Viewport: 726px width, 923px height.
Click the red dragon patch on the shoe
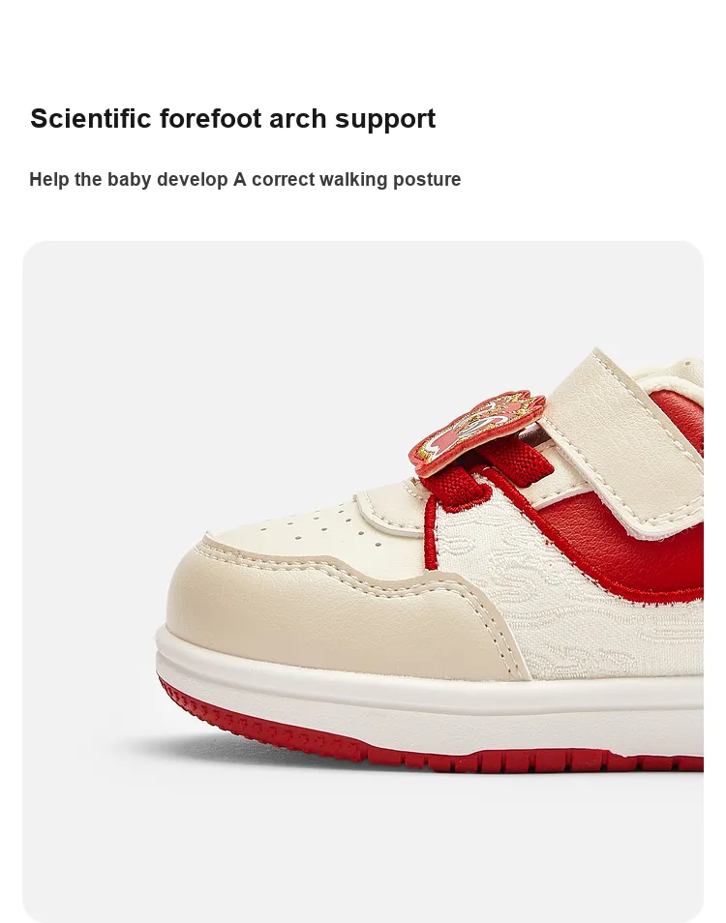point(477,432)
